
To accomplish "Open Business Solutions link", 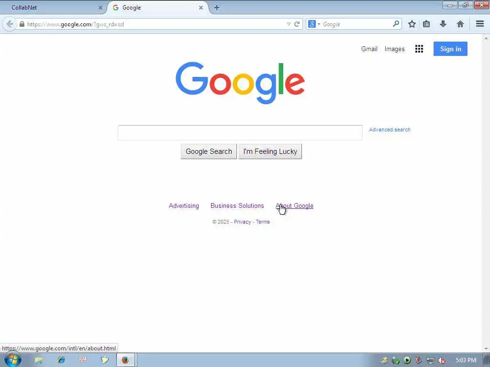I will (x=237, y=205).
